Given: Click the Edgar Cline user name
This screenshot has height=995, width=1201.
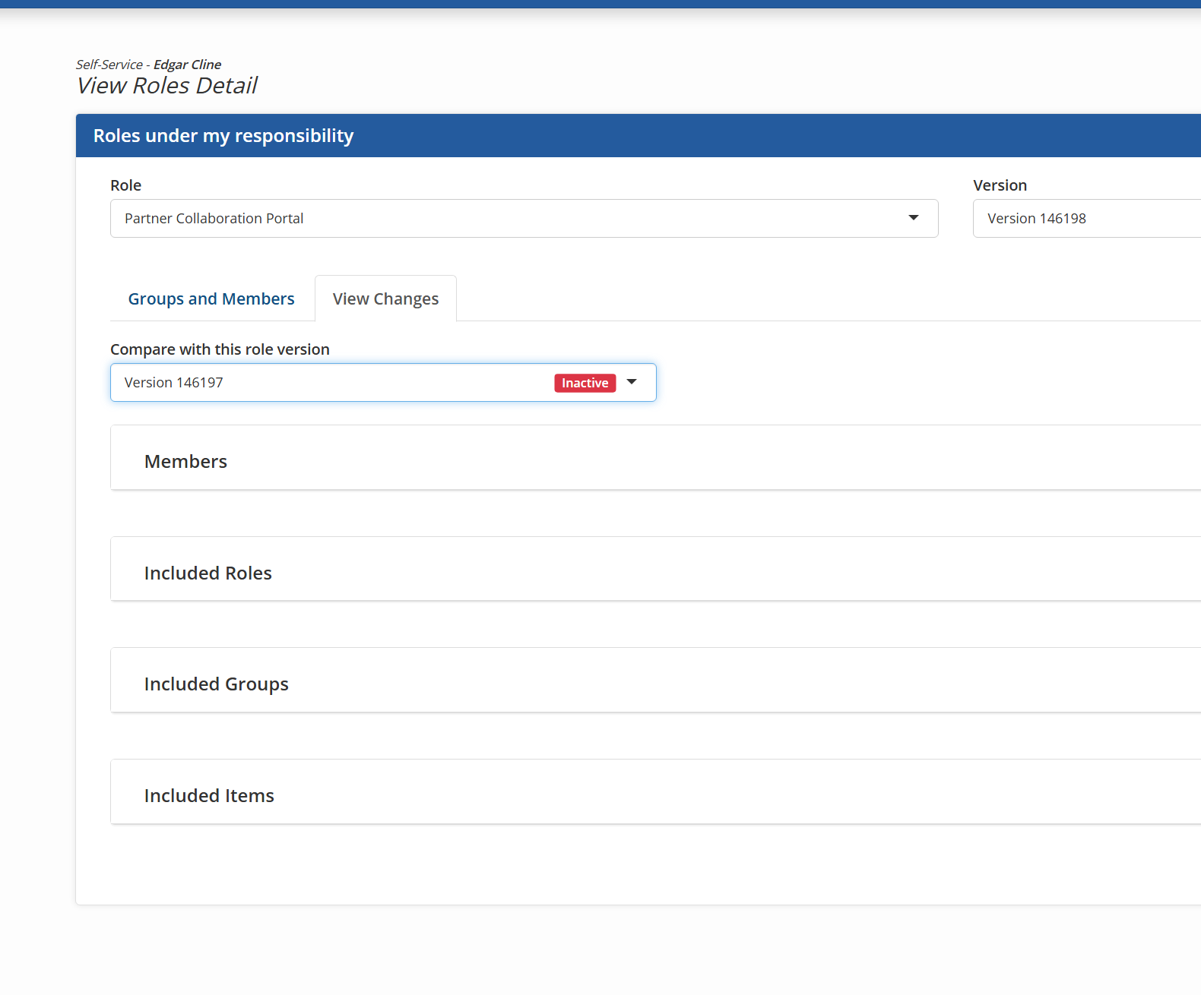Looking at the screenshot, I should click(187, 65).
